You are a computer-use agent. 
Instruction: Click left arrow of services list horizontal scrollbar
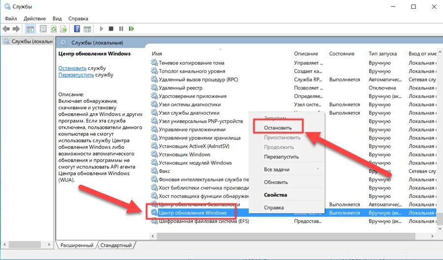[153, 236]
